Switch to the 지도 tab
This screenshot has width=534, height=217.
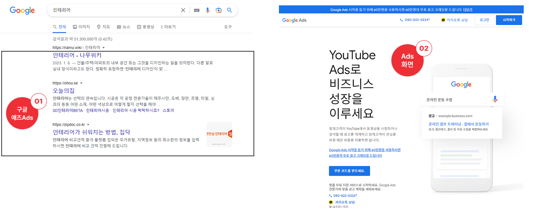click(104, 27)
